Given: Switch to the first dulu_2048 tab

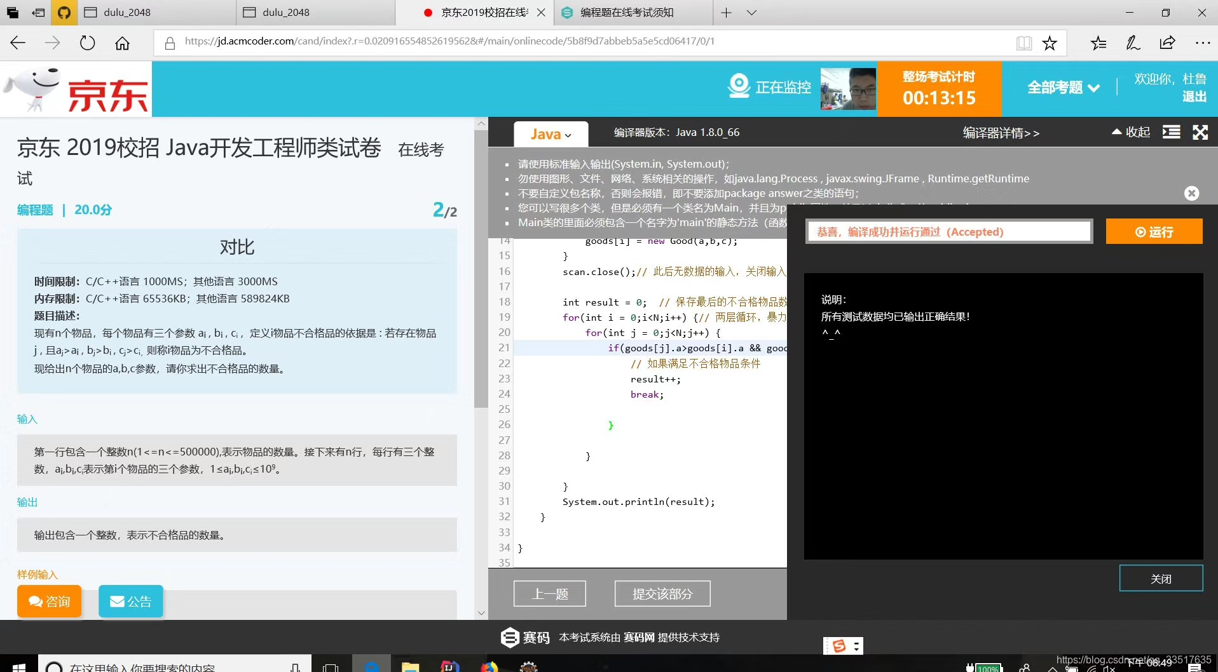Looking at the screenshot, I should 156,13.
